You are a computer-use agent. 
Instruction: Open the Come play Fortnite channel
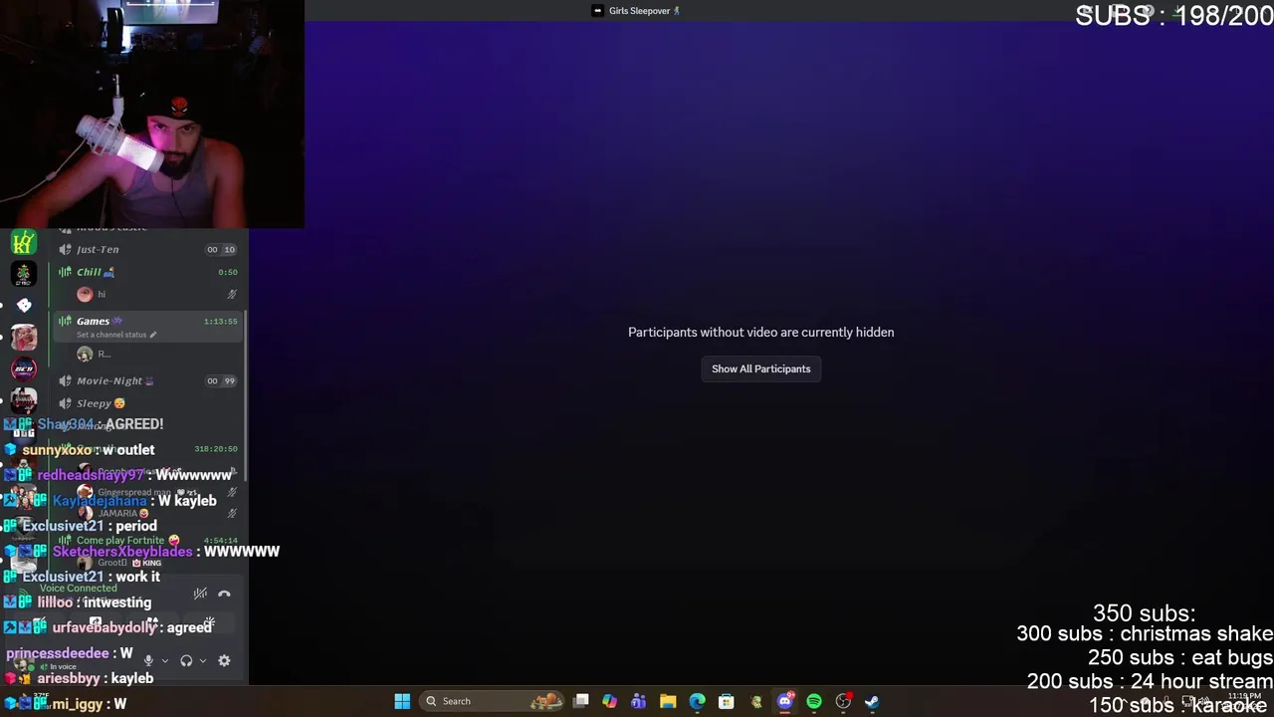coord(149,541)
